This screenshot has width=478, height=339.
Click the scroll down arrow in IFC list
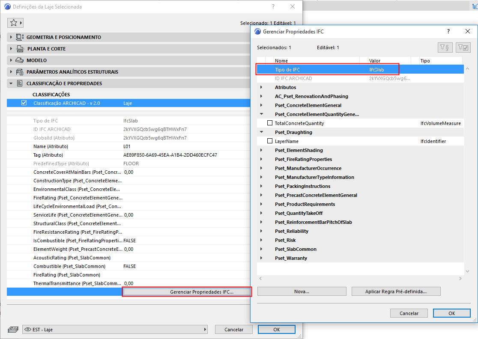467,271
